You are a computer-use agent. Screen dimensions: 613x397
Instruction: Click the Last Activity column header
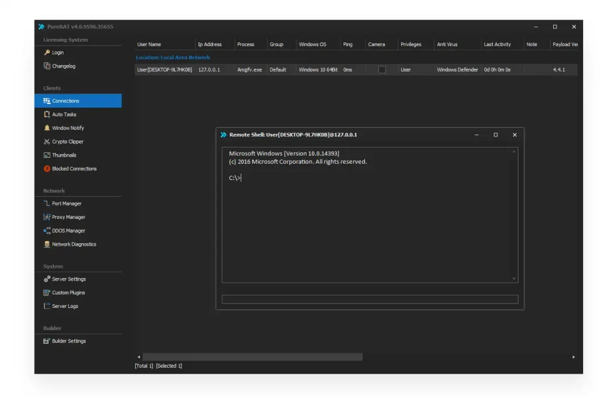(497, 44)
